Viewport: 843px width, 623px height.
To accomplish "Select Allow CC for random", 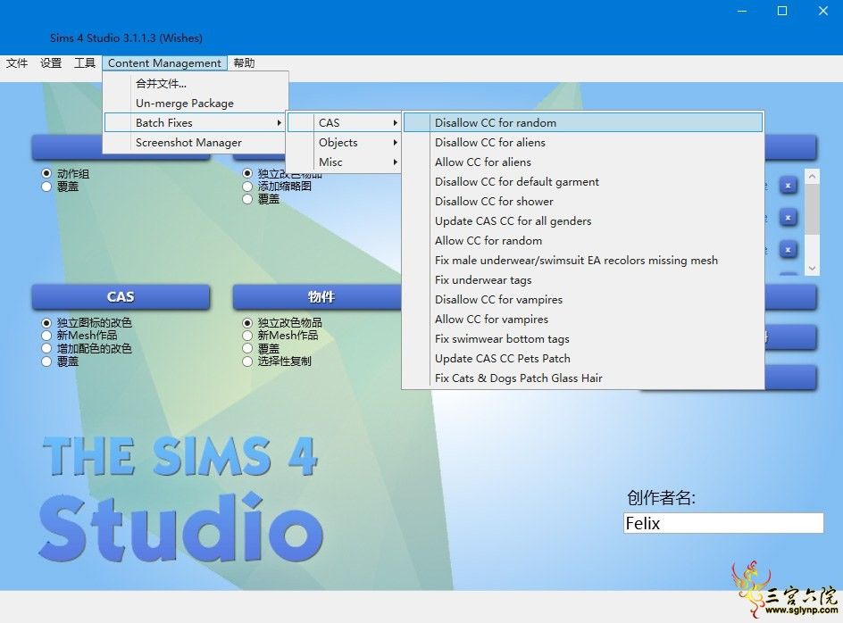I will coord(583,240).
